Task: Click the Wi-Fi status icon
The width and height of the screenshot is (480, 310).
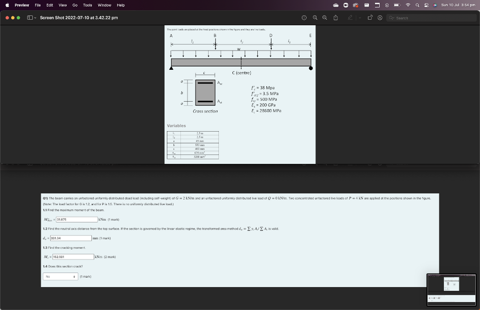Action: (x=408, y=5)
